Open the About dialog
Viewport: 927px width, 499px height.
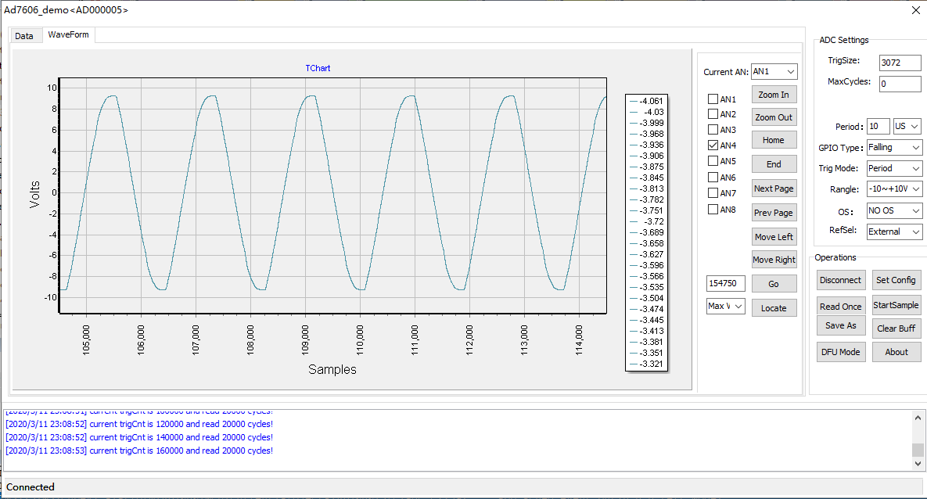(896, 352)
